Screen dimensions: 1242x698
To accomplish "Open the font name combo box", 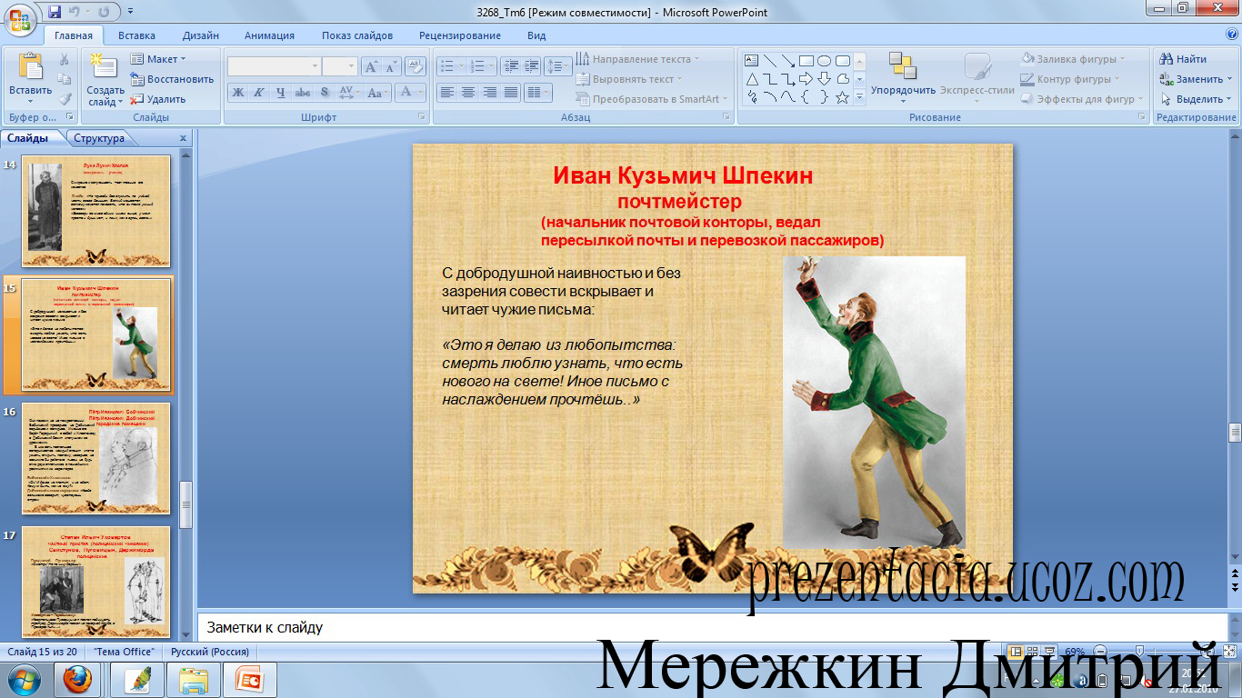I will pyautogui.click(x=274, y=66).
